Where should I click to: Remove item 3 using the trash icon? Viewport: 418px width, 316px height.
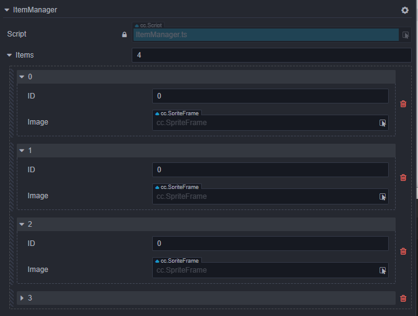(x=403, y=298)
